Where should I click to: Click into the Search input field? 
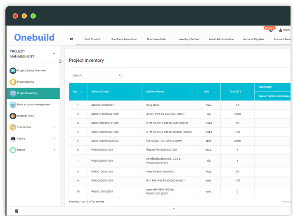(100, 75)
